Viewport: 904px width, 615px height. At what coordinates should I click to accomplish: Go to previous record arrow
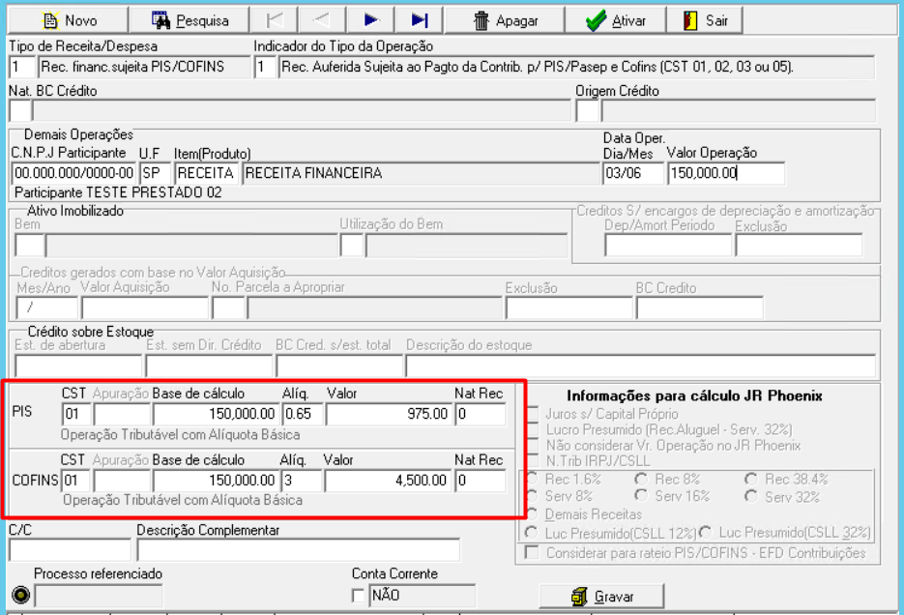click(322, 20)
